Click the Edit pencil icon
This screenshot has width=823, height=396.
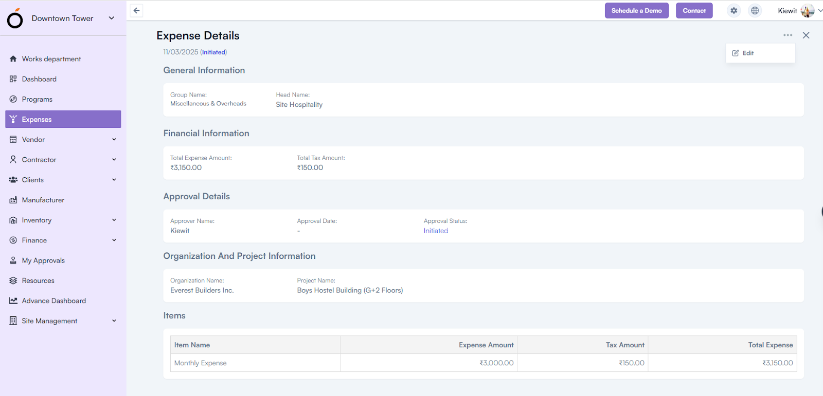click(736, 53)
